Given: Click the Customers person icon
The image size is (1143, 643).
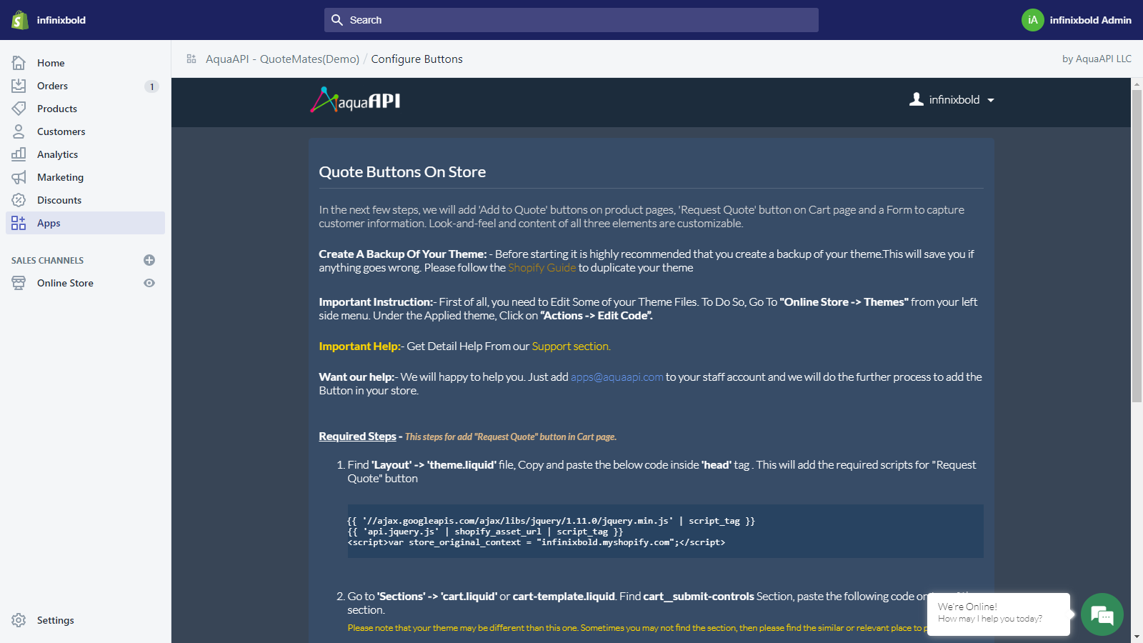Looking at the screenshot, I should coord(19,131).
